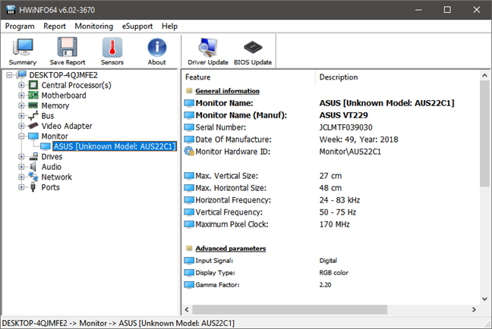Click the Network tree icon
The image size is (492, 329).
click(x=33, y=177)
